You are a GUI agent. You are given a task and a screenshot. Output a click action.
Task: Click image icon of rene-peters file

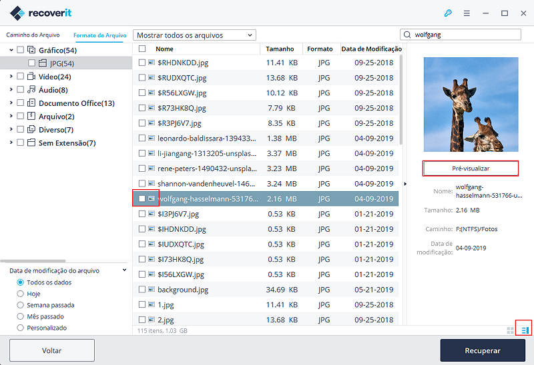pos(152,169)
